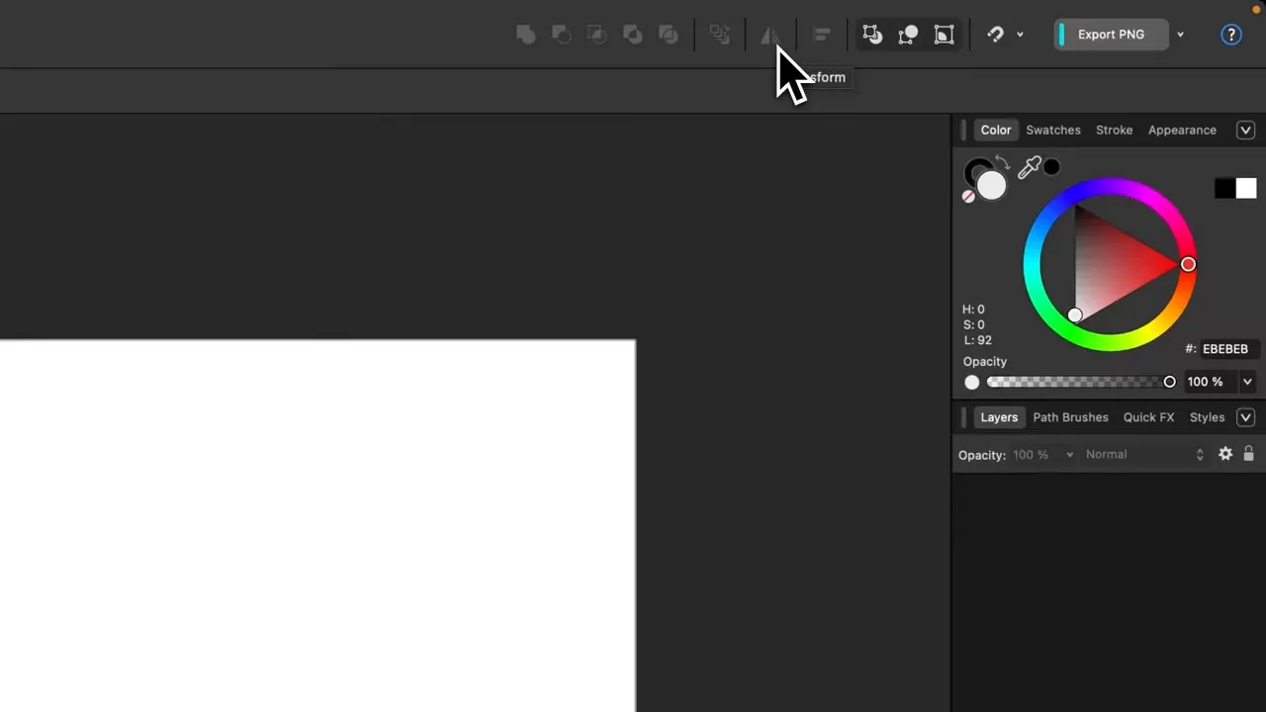Open the Stroke tab
Viewport: 1266px width, 712px height.
coord(1114,131)
